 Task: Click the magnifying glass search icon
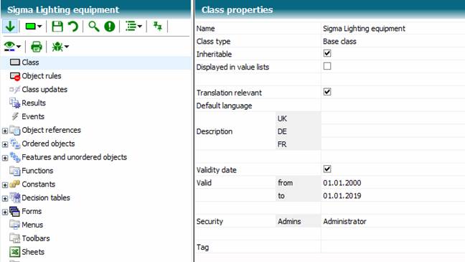tap(94, 27)
